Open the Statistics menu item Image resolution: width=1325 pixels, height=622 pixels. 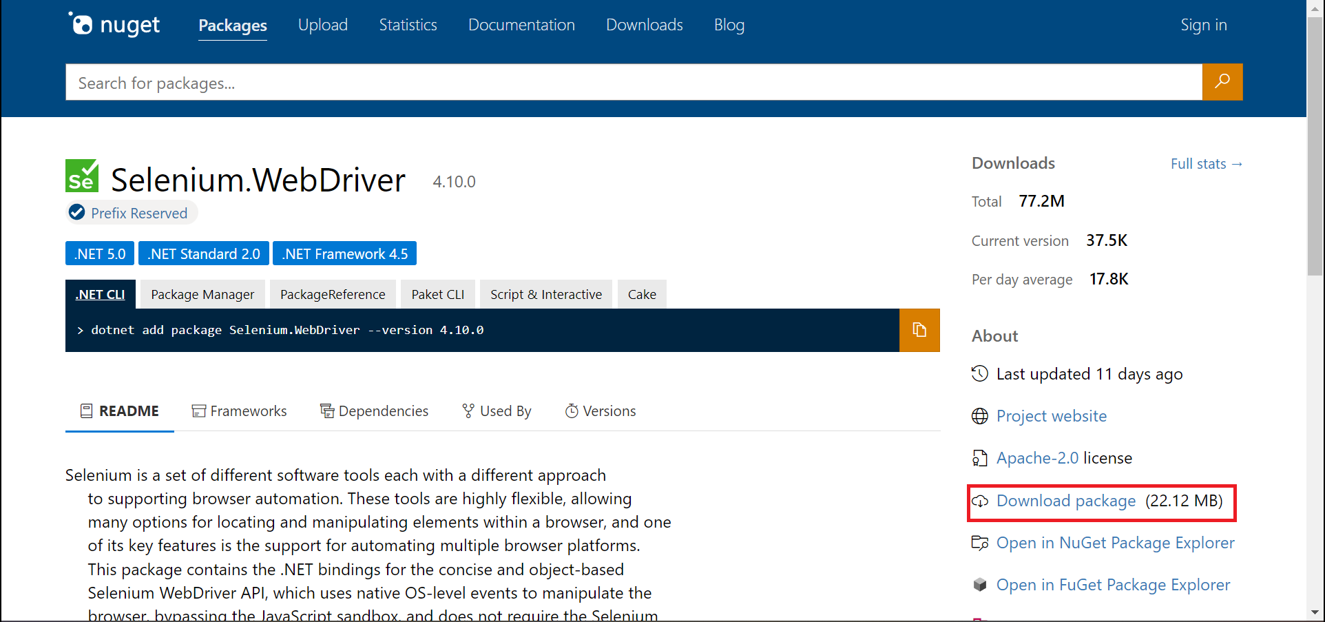click(408, 25)
